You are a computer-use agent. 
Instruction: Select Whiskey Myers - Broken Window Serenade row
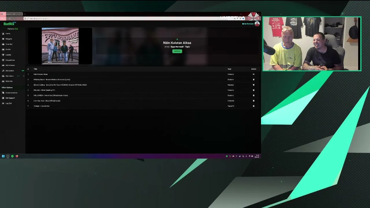[x=143, y=79]
